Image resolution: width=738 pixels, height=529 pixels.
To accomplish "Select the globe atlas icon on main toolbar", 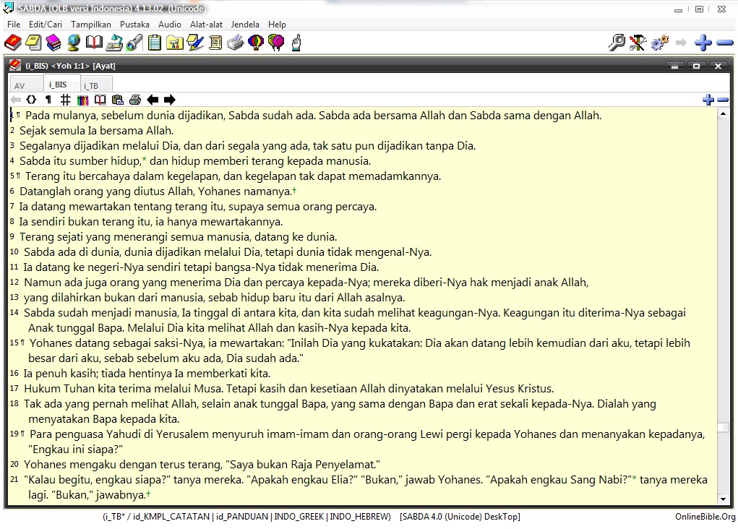I will pos(72,43).
